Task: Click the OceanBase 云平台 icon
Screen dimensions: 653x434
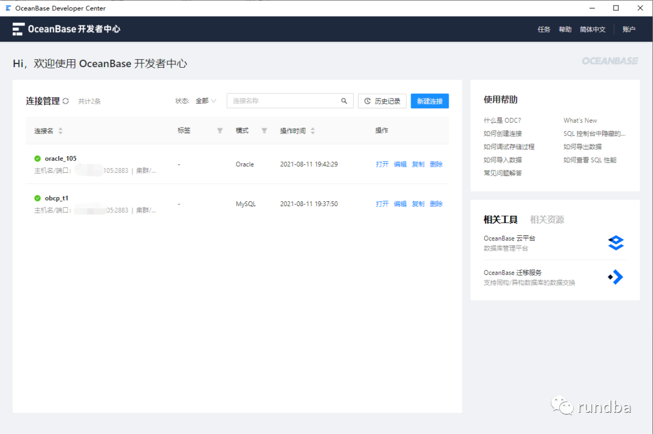Action: point(616,243)
